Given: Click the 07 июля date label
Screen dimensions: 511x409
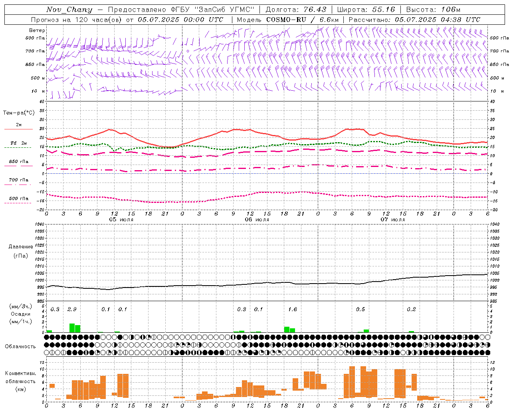Looking at the screenshot, I should [x=393, y=220].
